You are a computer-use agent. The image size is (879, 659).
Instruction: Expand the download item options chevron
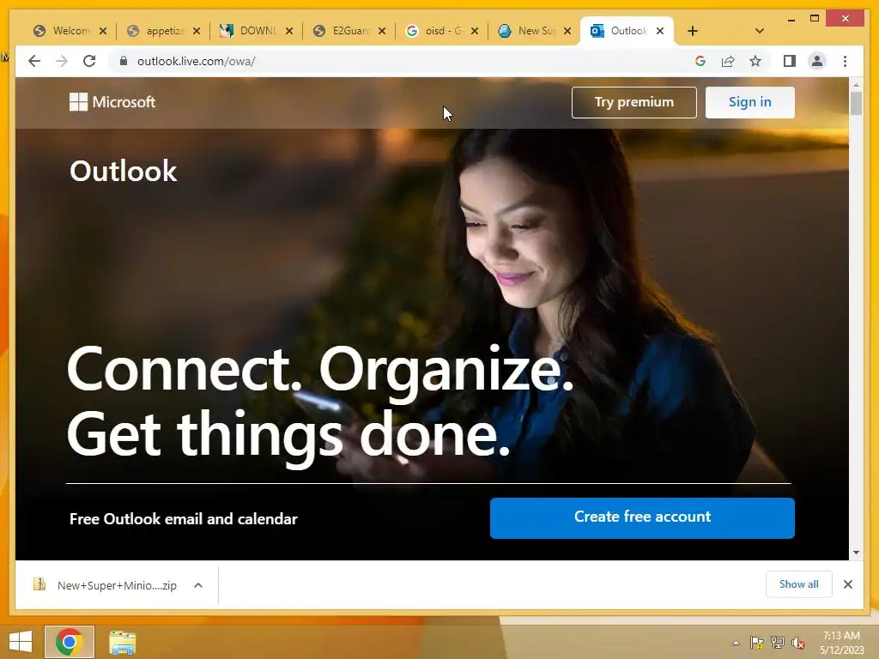(x=198, y=585)
